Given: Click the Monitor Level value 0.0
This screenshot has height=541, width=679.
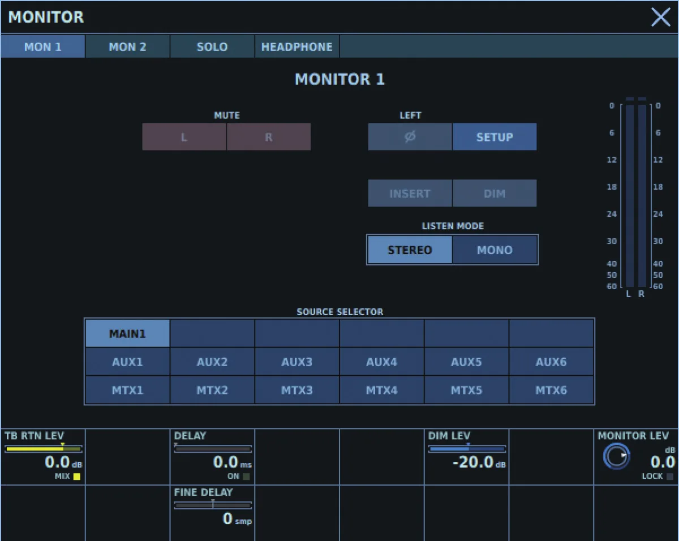Looking at the screenshot, I should pyautogui.click(x=663, y=462).
